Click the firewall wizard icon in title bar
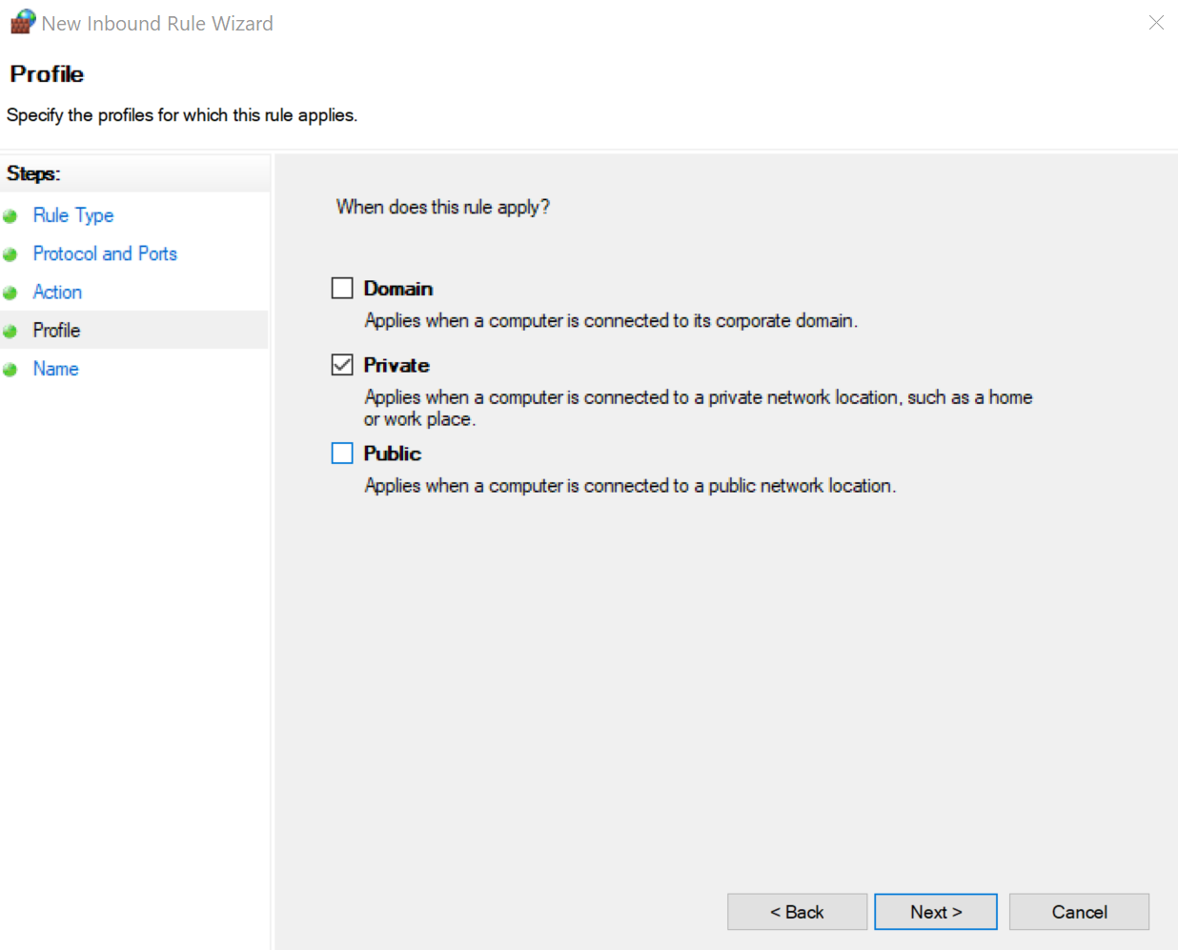 23,22
